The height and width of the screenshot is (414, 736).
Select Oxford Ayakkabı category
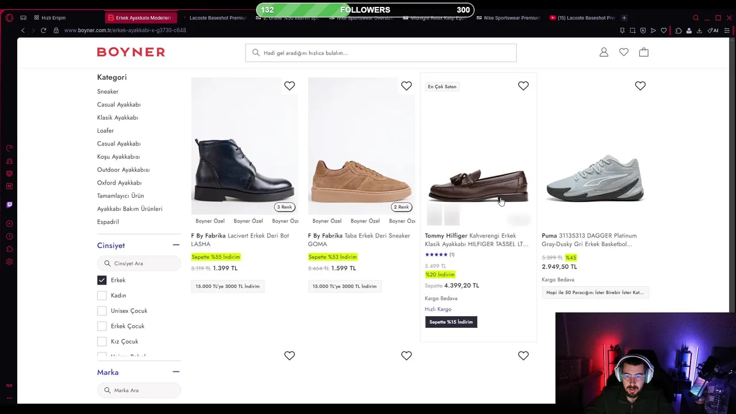(119, 183)
